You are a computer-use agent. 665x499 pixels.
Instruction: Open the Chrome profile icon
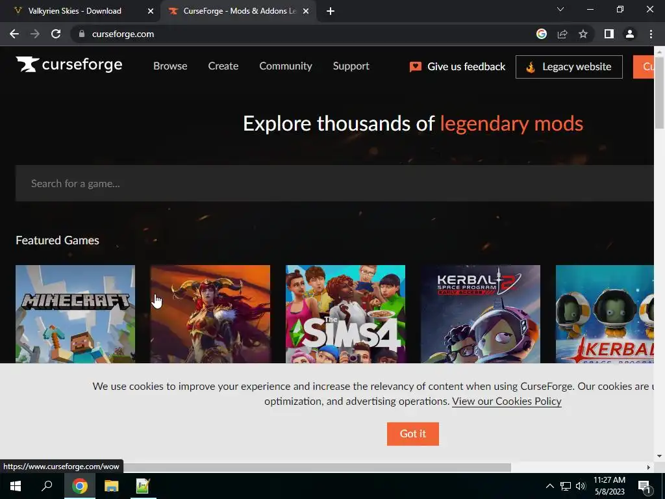click(x=630, y=34)
